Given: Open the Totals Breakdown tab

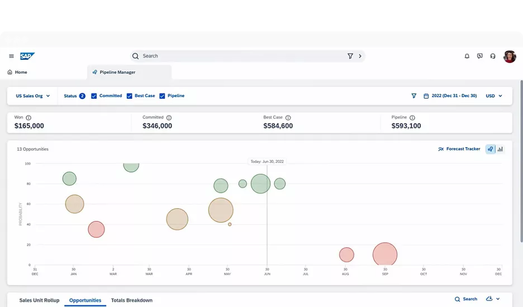Looking at the screenshot, I should pyautogui.click(x=131, y=300).
